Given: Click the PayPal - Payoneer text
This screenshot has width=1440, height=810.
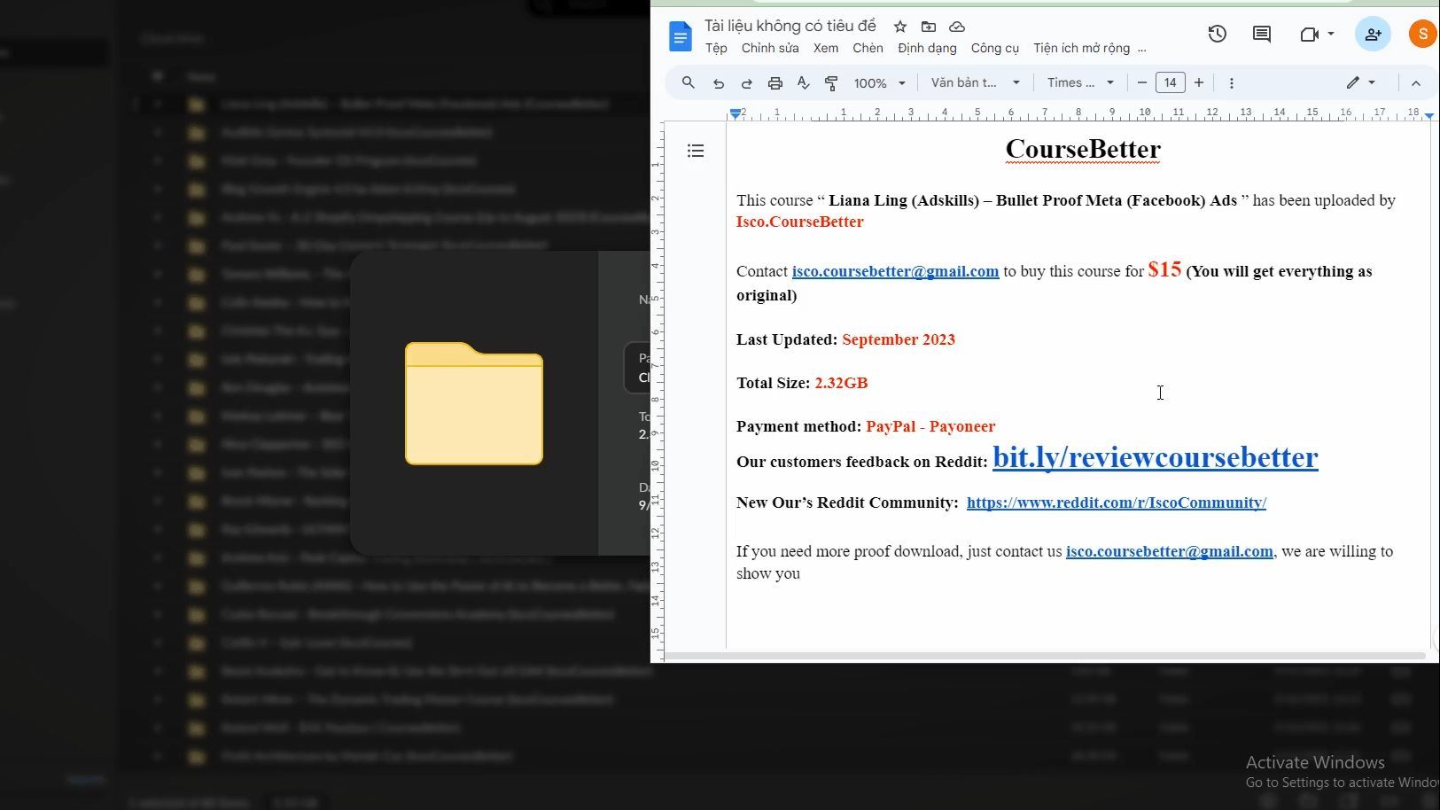Looking at the screenshot, I should [930, 426].
